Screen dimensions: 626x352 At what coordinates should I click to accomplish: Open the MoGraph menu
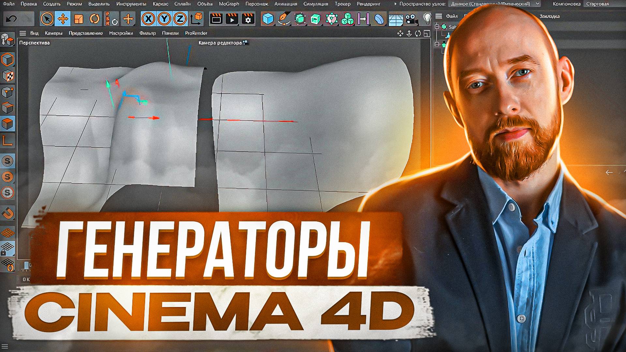tap(229, 4)
